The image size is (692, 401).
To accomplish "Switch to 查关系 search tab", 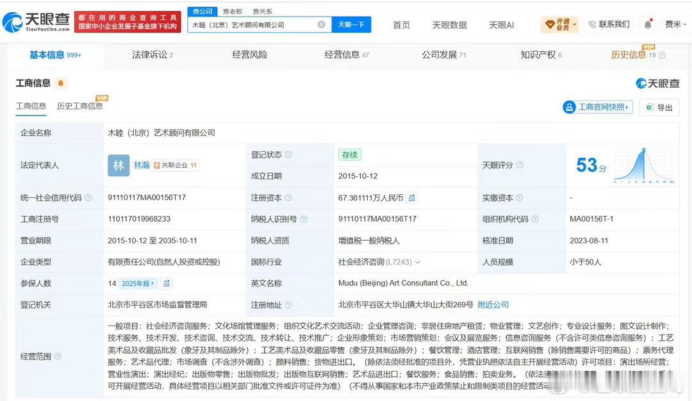I will pos(263,12).
